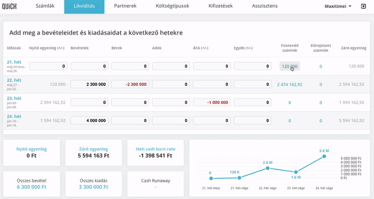Image resolution: width=374 pixels, height=199 pixels.
Task: Open the 24. hét period link
Action: click(x=14, y=117)
